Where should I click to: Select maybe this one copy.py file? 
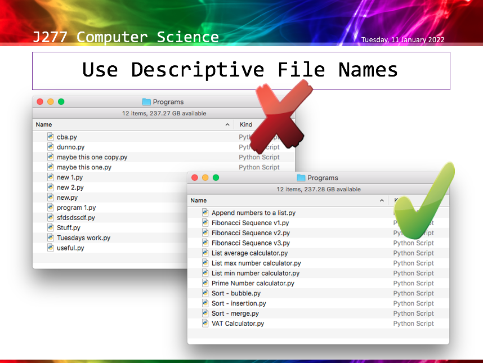[x=92, y=157]
